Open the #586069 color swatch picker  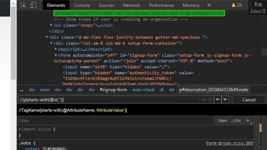[x=45, y=149]
